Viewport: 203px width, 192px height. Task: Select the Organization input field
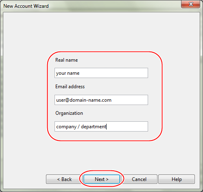click(x=101, y=127)
